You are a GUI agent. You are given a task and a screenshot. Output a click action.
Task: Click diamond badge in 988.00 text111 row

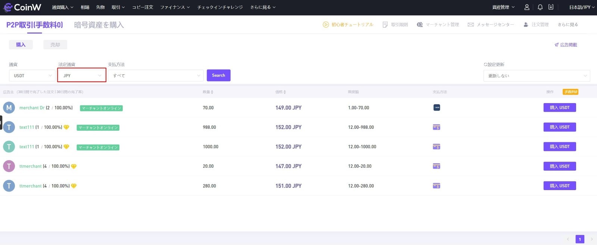[66, 127]
